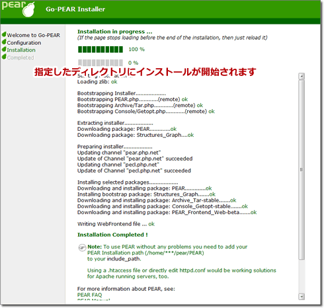
Task: Click the log frame scrollbar thumb
Action: [x=302, y=170]
